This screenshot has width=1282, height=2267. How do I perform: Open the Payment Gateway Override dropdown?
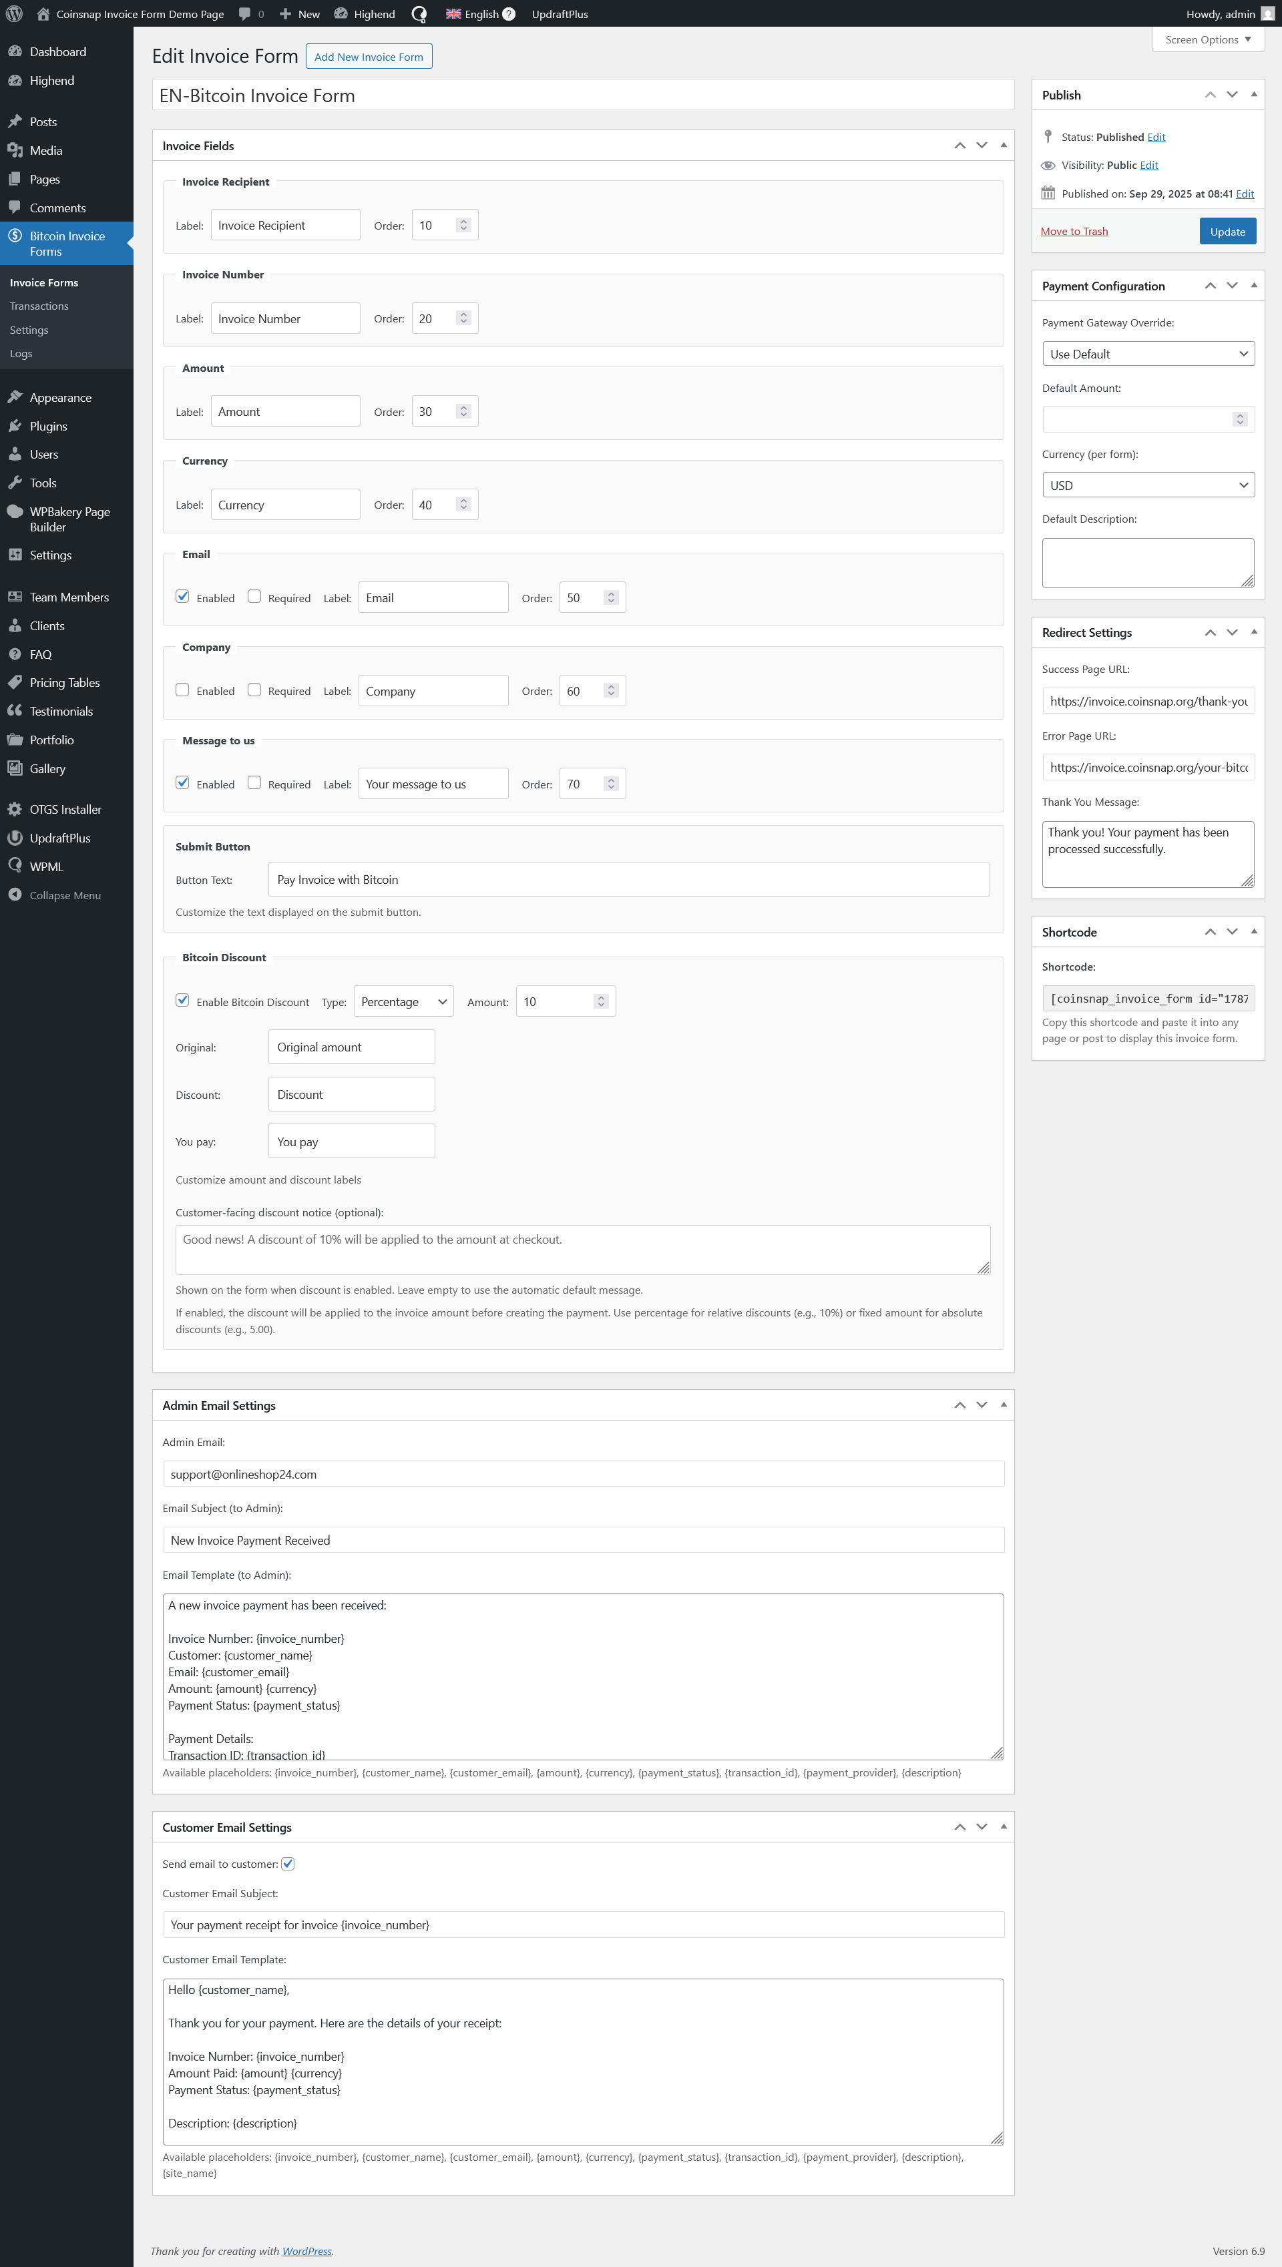pyautogui.click(x=1148, y=353)
